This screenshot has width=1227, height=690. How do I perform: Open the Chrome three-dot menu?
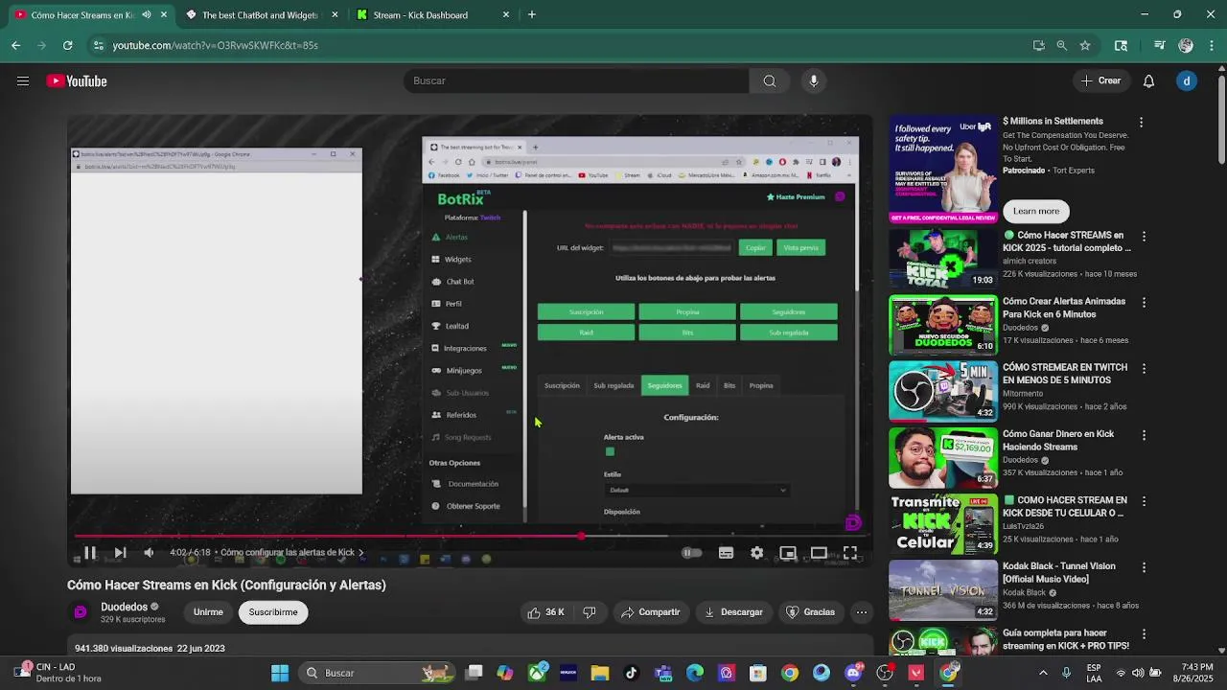[1210, 45]
